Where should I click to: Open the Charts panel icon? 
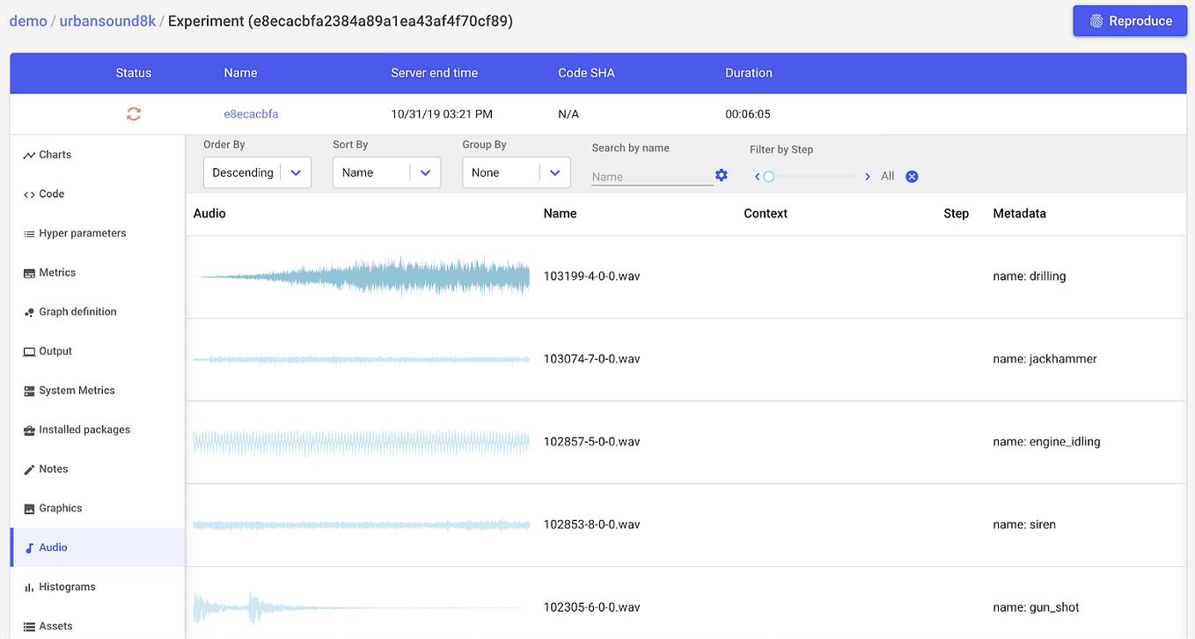(x=27, y=154)
